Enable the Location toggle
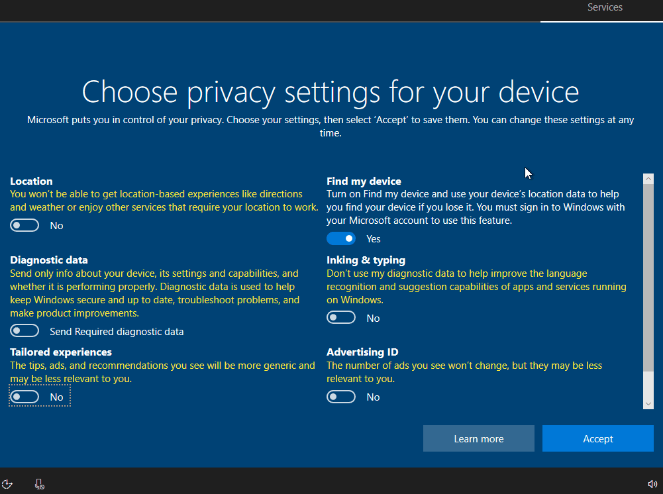 click(25, 225)
